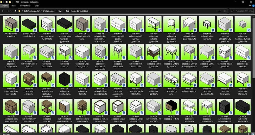Open the Windows Explorer help icon
255x135 pixels.
click(253, 6)
